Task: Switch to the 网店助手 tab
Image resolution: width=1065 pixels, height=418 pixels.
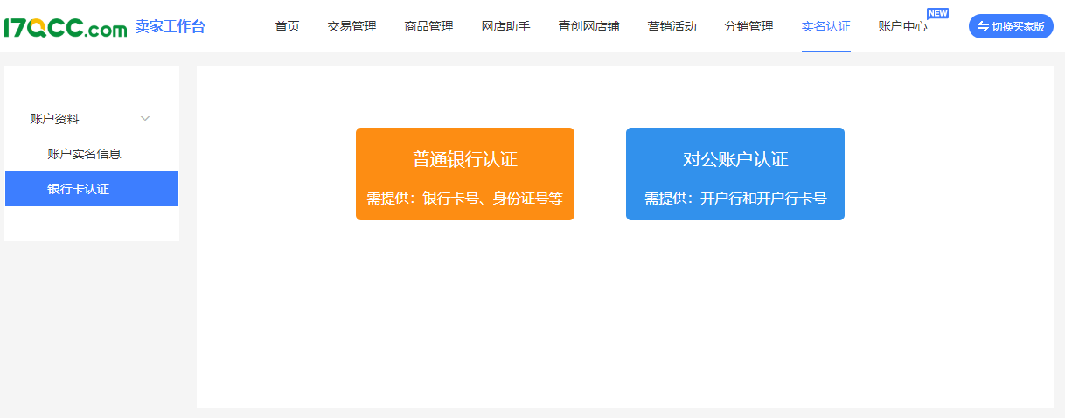Action: 505,26
